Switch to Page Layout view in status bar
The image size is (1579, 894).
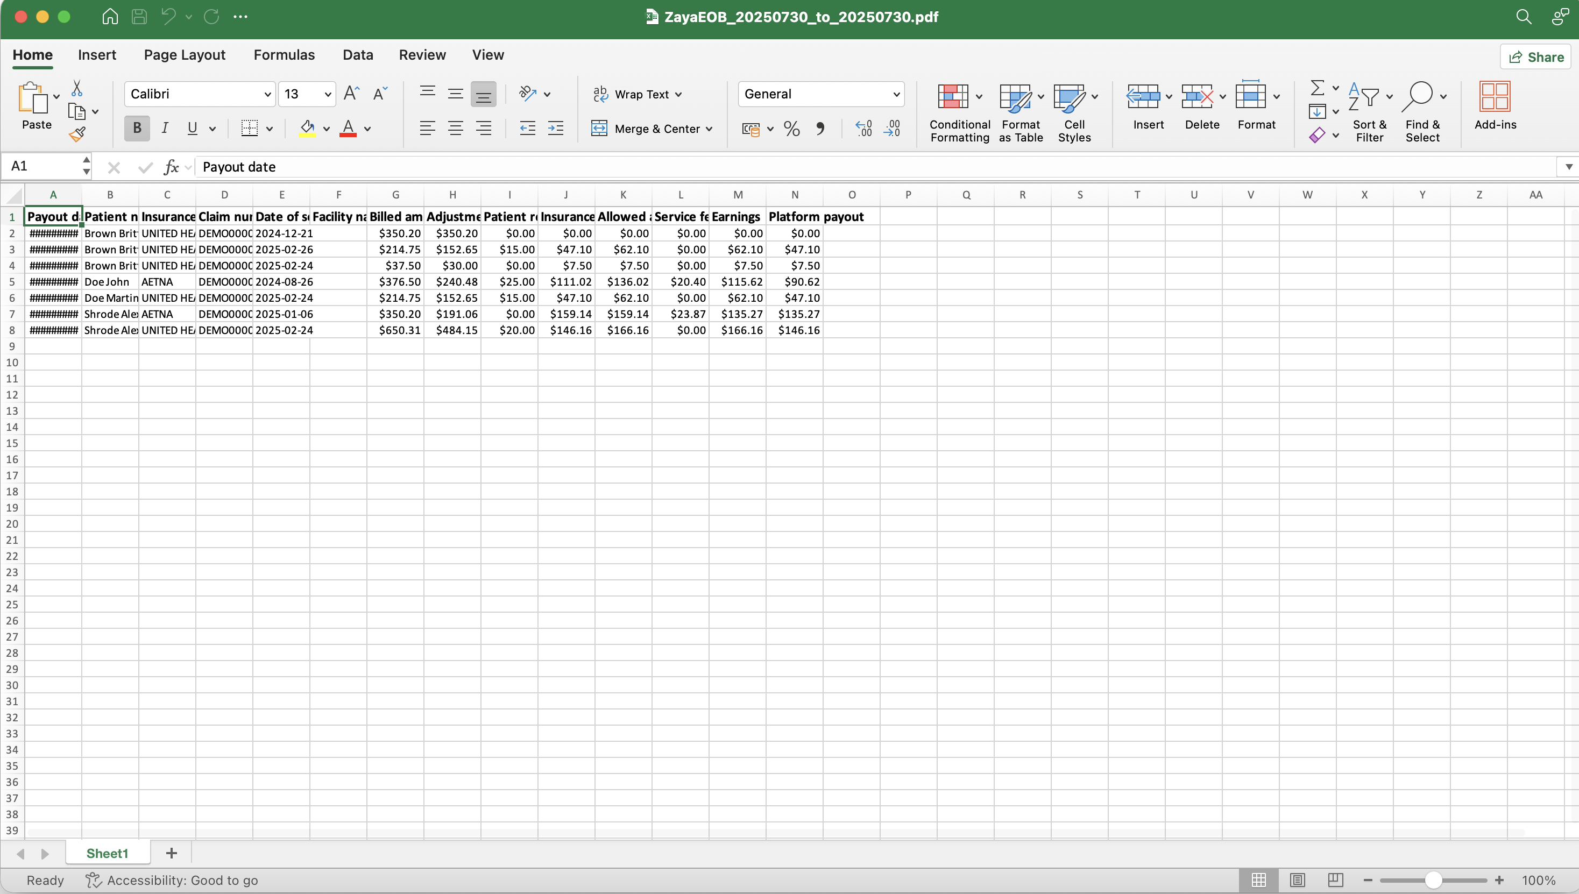pyautogui.click(x=1297, y=880)
